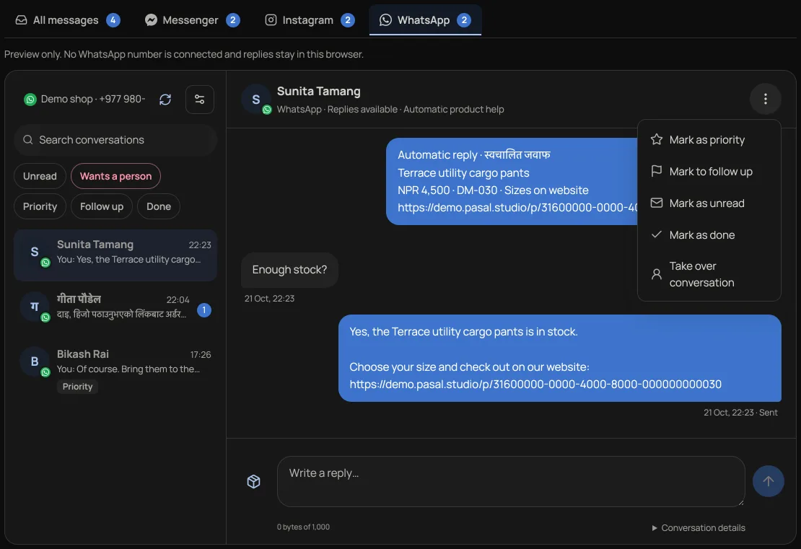Select Take over conversation
Image resolution: width=801 pixels, height=549 pixels.
[709, 274]
